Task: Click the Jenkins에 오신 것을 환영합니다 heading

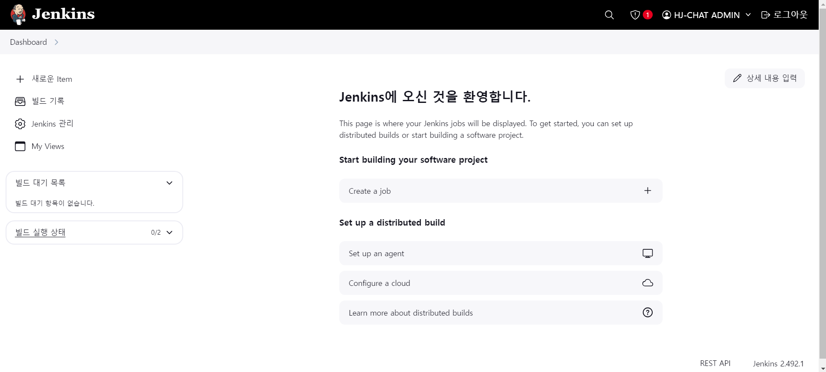Action: tap(435, 96)
